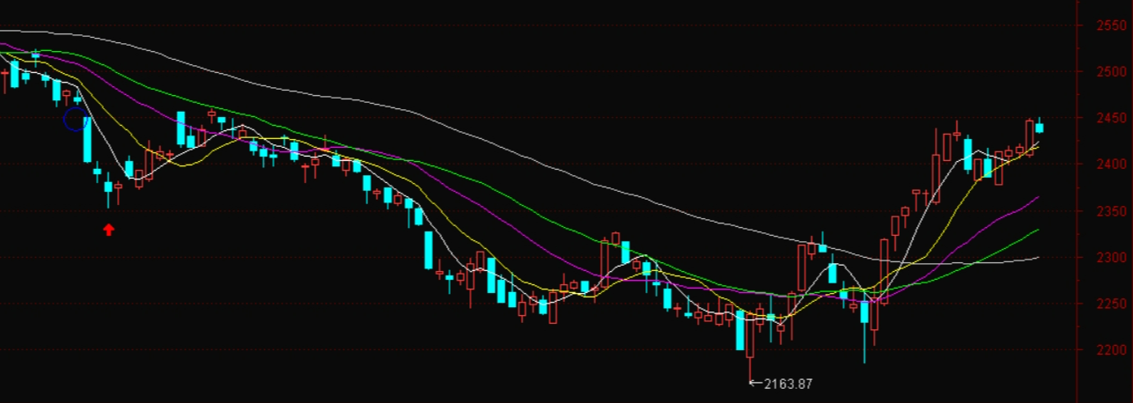The height and width of the screenshot is (403, 1133).
Task: Click the 2200 price axis label
Action: pos(1110,351)
